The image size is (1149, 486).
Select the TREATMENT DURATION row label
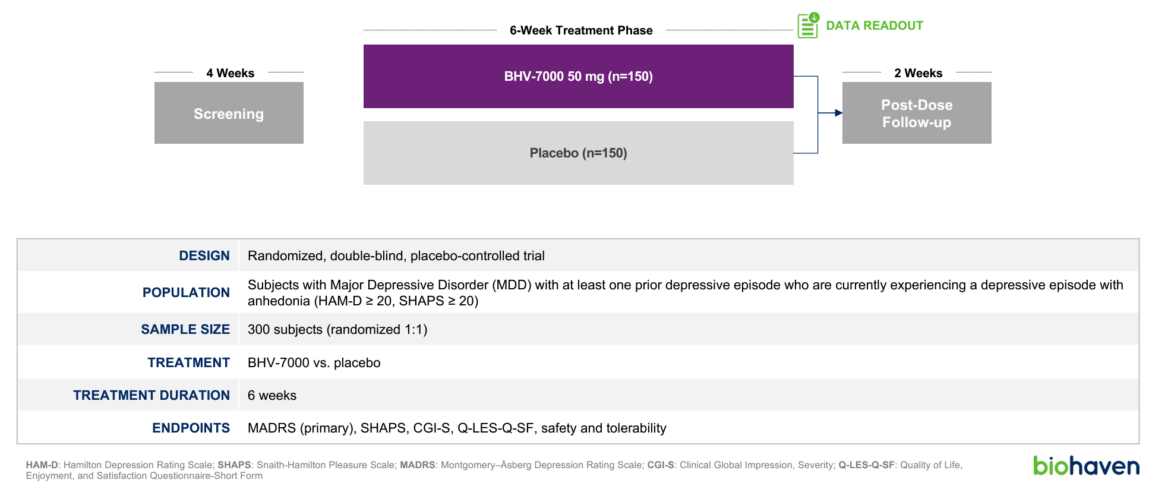click(x=151, y=396)
